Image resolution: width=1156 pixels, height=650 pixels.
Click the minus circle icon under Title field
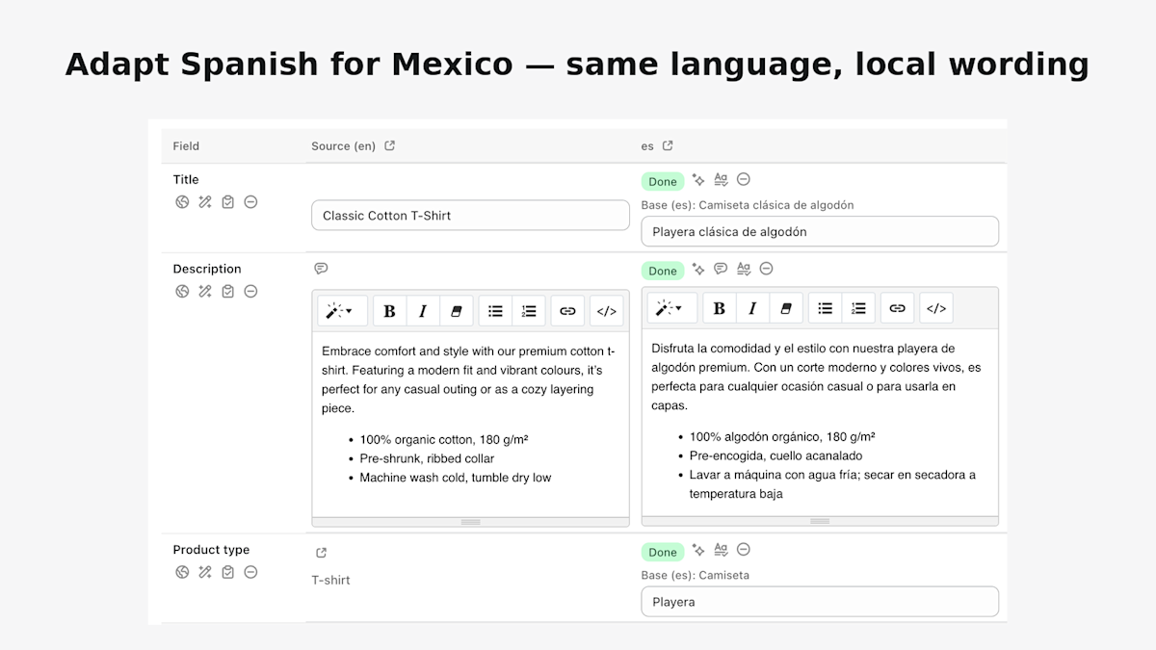tap(250, 202)
